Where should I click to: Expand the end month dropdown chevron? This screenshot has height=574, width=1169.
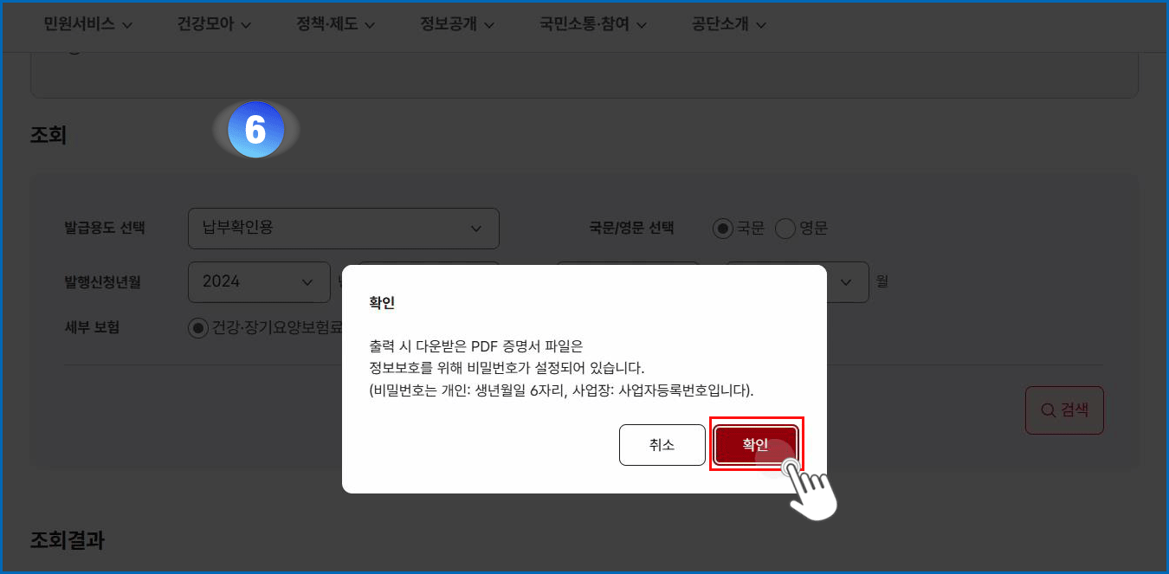(x=847, y=282)
